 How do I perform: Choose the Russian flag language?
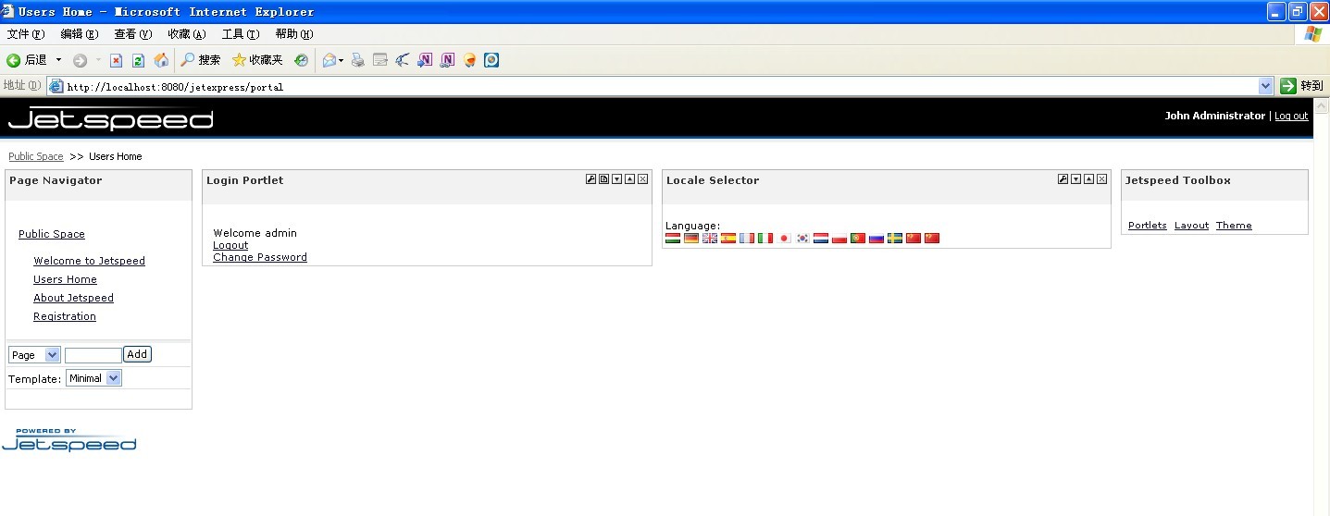(876, 239)
